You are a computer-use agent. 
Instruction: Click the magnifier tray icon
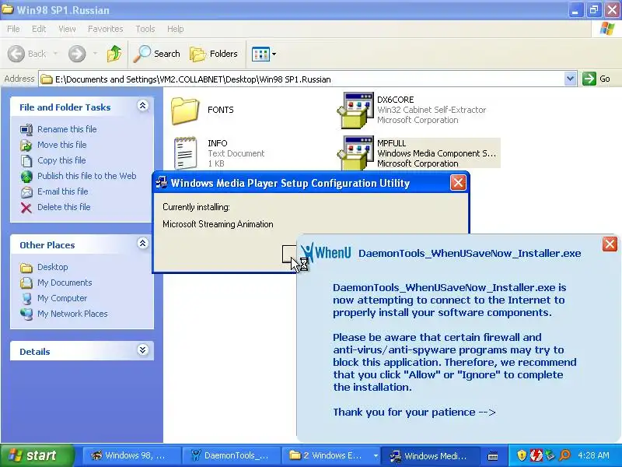(565, 455)
